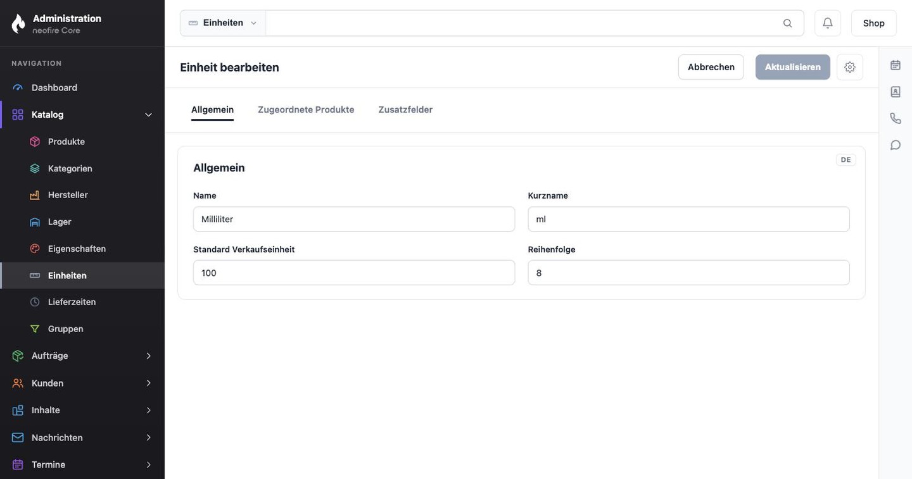Open the settings gear next to Aktualisieren
Screen dimensions: 912x479
pyautogui.click(x=850, y=67)
